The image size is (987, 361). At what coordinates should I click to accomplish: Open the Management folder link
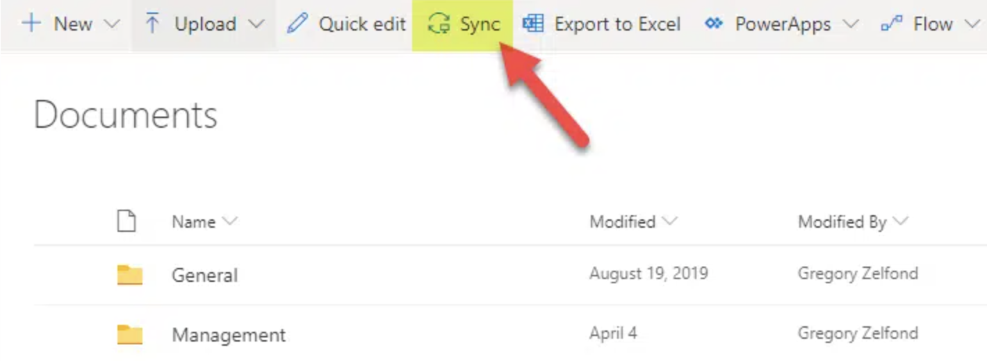coord(229,335)
